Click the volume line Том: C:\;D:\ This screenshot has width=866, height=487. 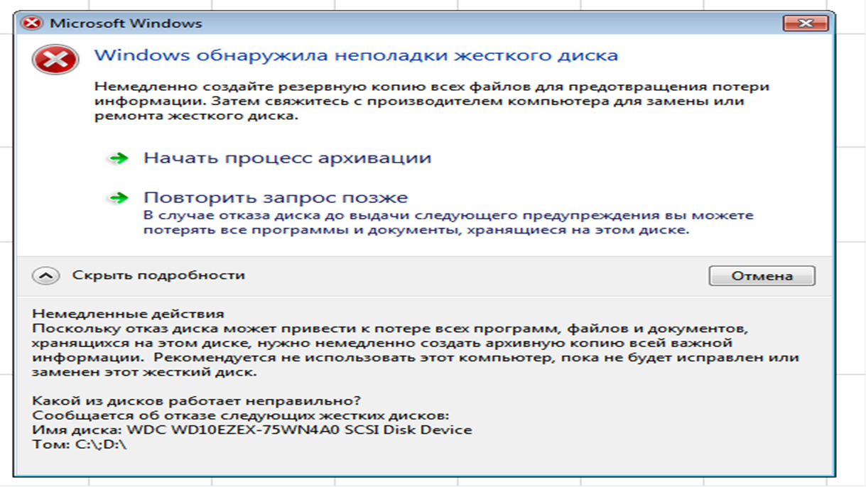coord(80,445)
